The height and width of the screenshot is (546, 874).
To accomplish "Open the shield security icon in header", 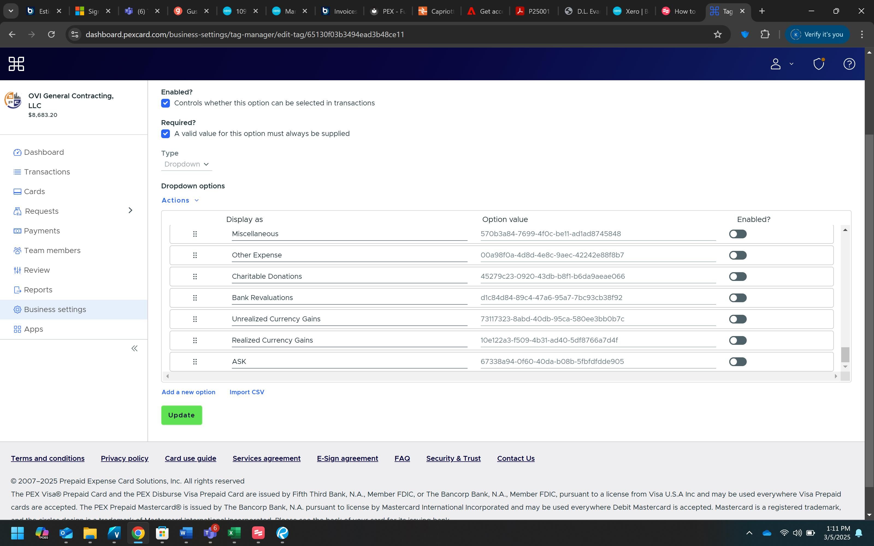I will click(818, 64).
